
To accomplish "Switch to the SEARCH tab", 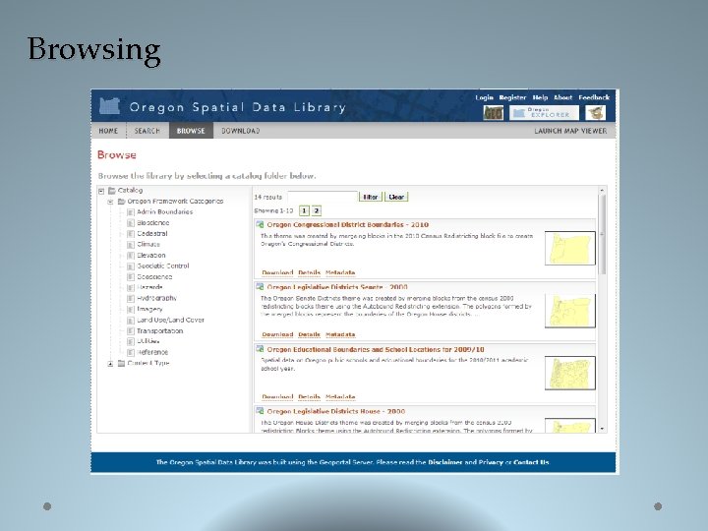I will (x=147, y=131).
